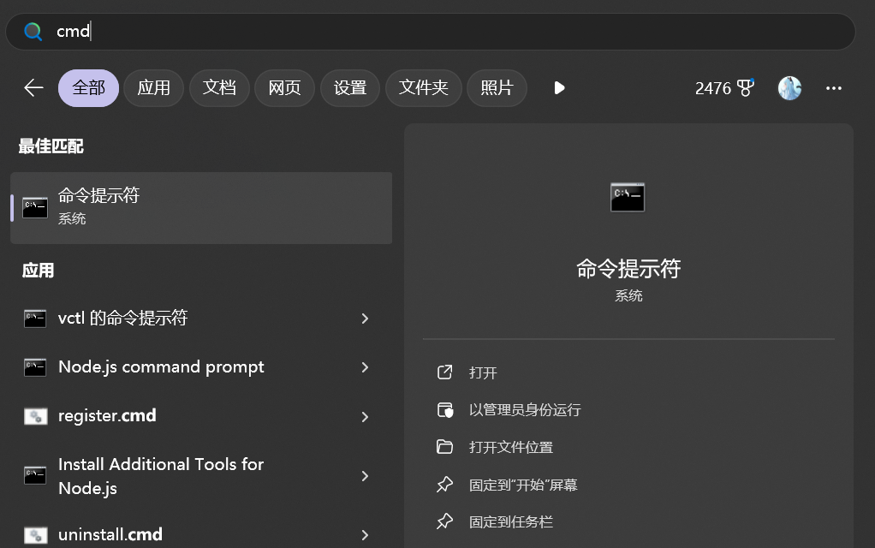The width and height of the screenshot is (875, 548).
Task: Expand Install Additional Tools for Node.js chevron
Action: 365,476
